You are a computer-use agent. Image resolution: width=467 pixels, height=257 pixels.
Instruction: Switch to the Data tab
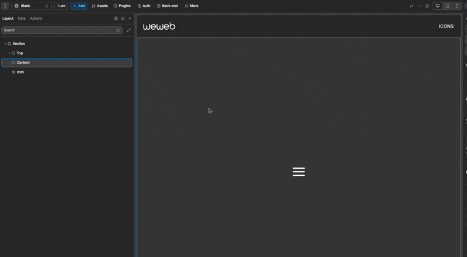coord(22,19)
